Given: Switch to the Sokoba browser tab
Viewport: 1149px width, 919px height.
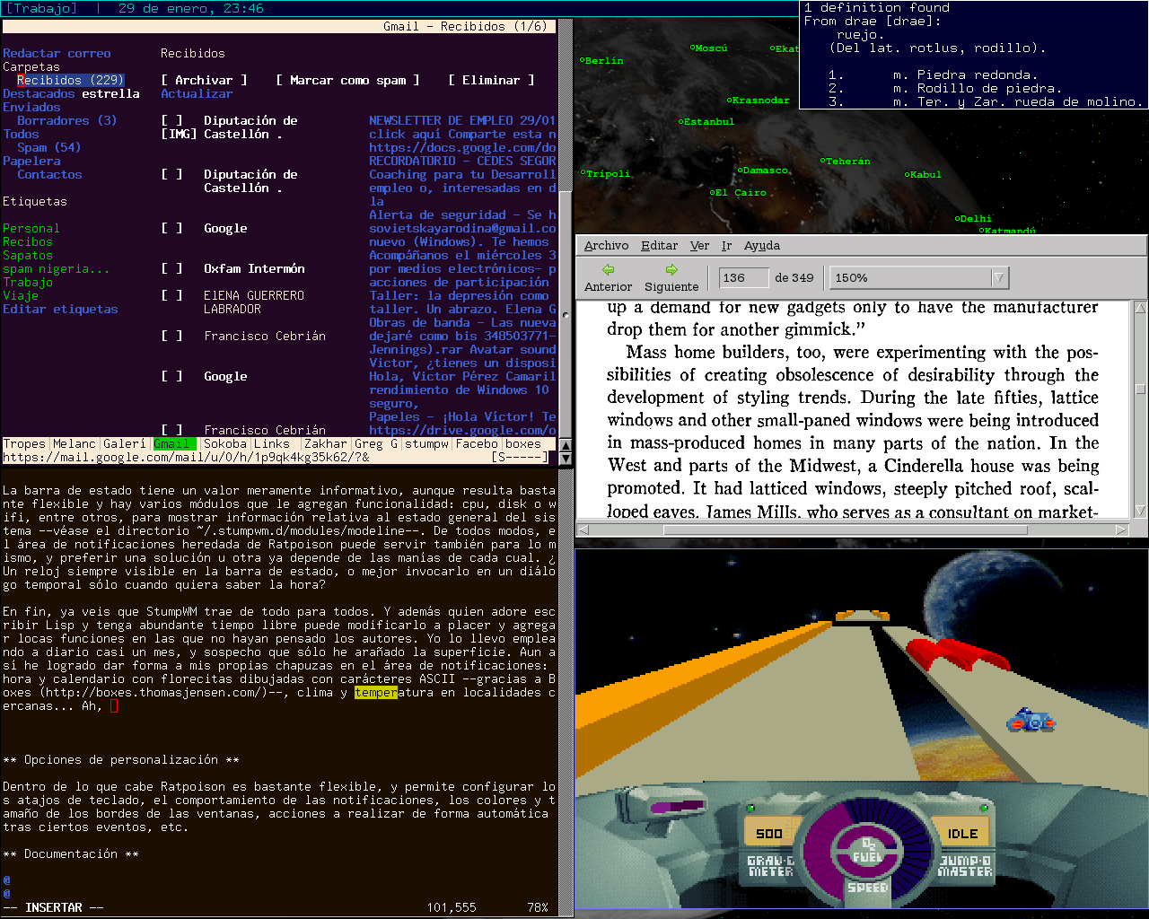Looking at the screenshot, I should [x=225, y=443].
